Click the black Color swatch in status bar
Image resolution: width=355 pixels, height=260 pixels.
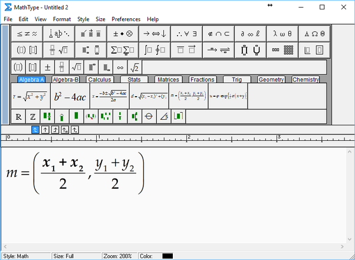(x=167, y=256)
